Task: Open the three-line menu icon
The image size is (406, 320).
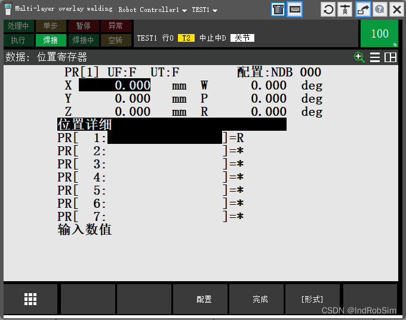Action: [375, 57]
